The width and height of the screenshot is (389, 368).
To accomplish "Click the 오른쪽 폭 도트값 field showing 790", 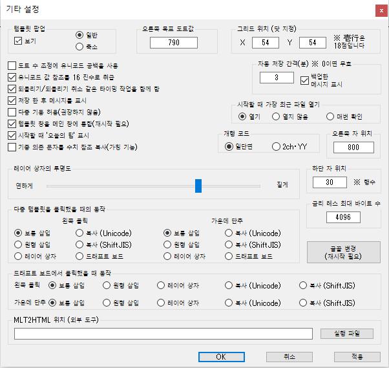I will tap(173, 43).
